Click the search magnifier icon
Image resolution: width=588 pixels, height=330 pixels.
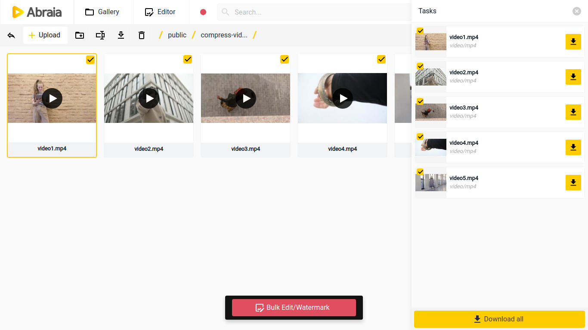(x=225, y=12)
